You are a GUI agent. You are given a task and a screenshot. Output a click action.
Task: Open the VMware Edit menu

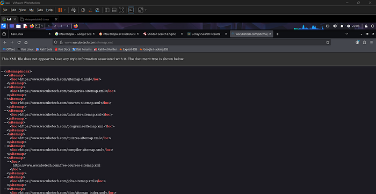(x=13, y=10)
